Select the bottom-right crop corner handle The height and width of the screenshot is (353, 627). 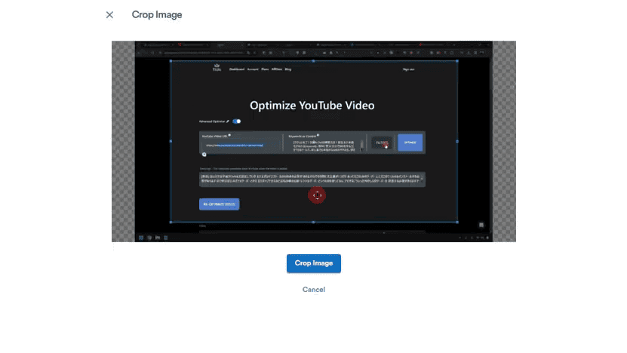point(457,222)
